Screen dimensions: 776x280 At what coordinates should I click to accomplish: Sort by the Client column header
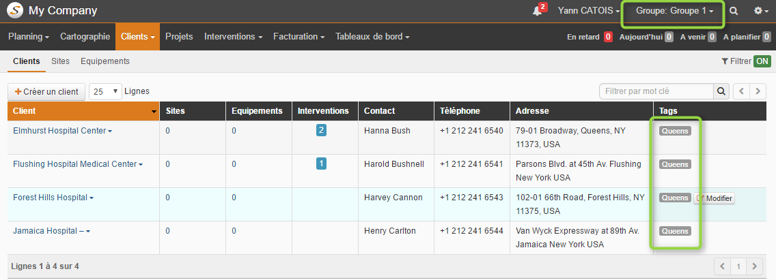[83, 111]
